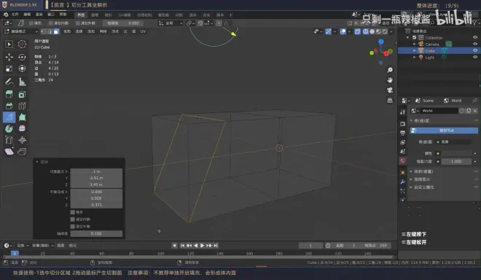Select the Extrude Region tool

[9, 95]
